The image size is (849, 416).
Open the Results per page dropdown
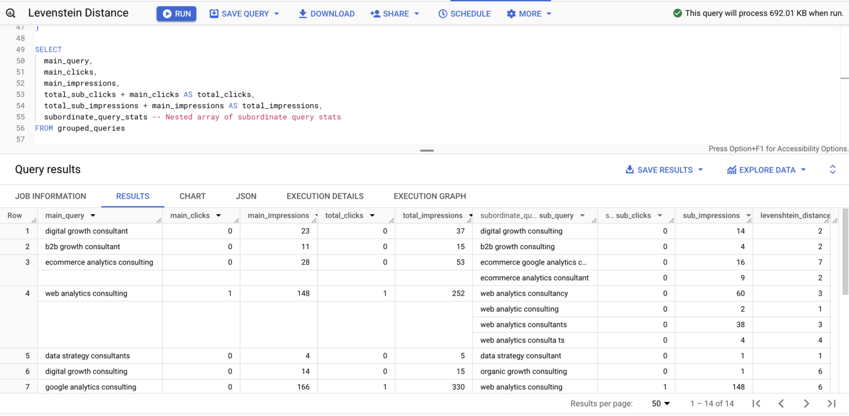pyautogui.click(x=660, y=403)
